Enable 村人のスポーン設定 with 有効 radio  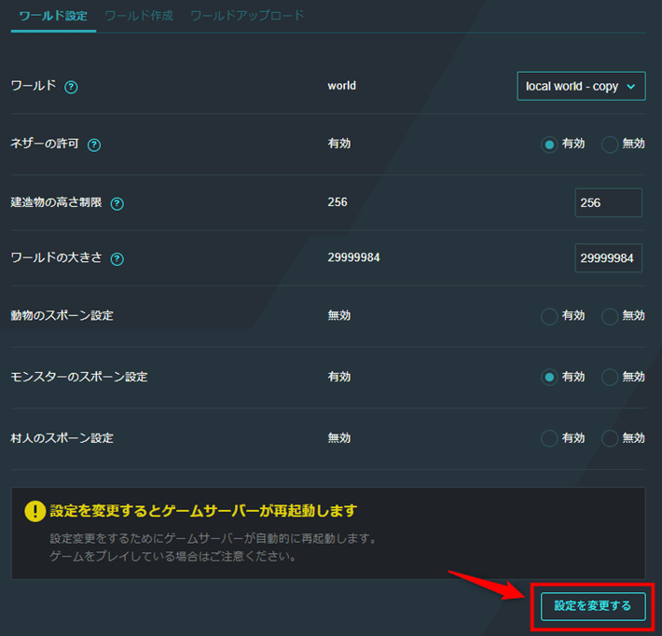549,438
